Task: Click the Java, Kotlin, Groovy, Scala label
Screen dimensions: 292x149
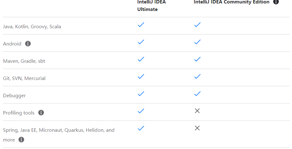Action: (32, 27)
